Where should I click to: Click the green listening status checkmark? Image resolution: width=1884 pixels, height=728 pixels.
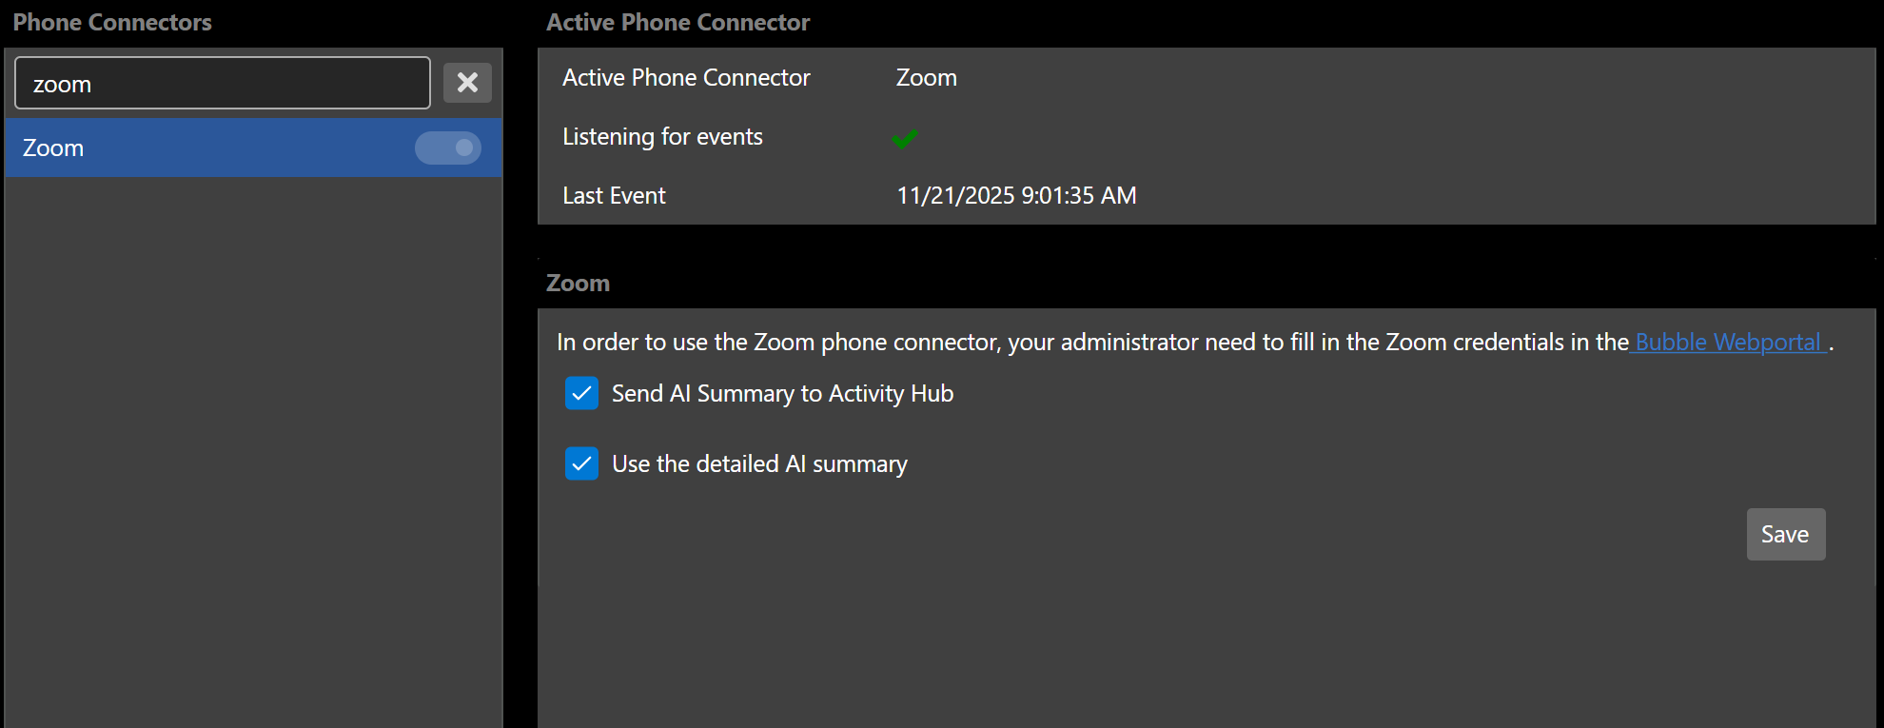pos(905,139)
